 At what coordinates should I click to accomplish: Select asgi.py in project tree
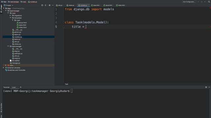(17, 51)
